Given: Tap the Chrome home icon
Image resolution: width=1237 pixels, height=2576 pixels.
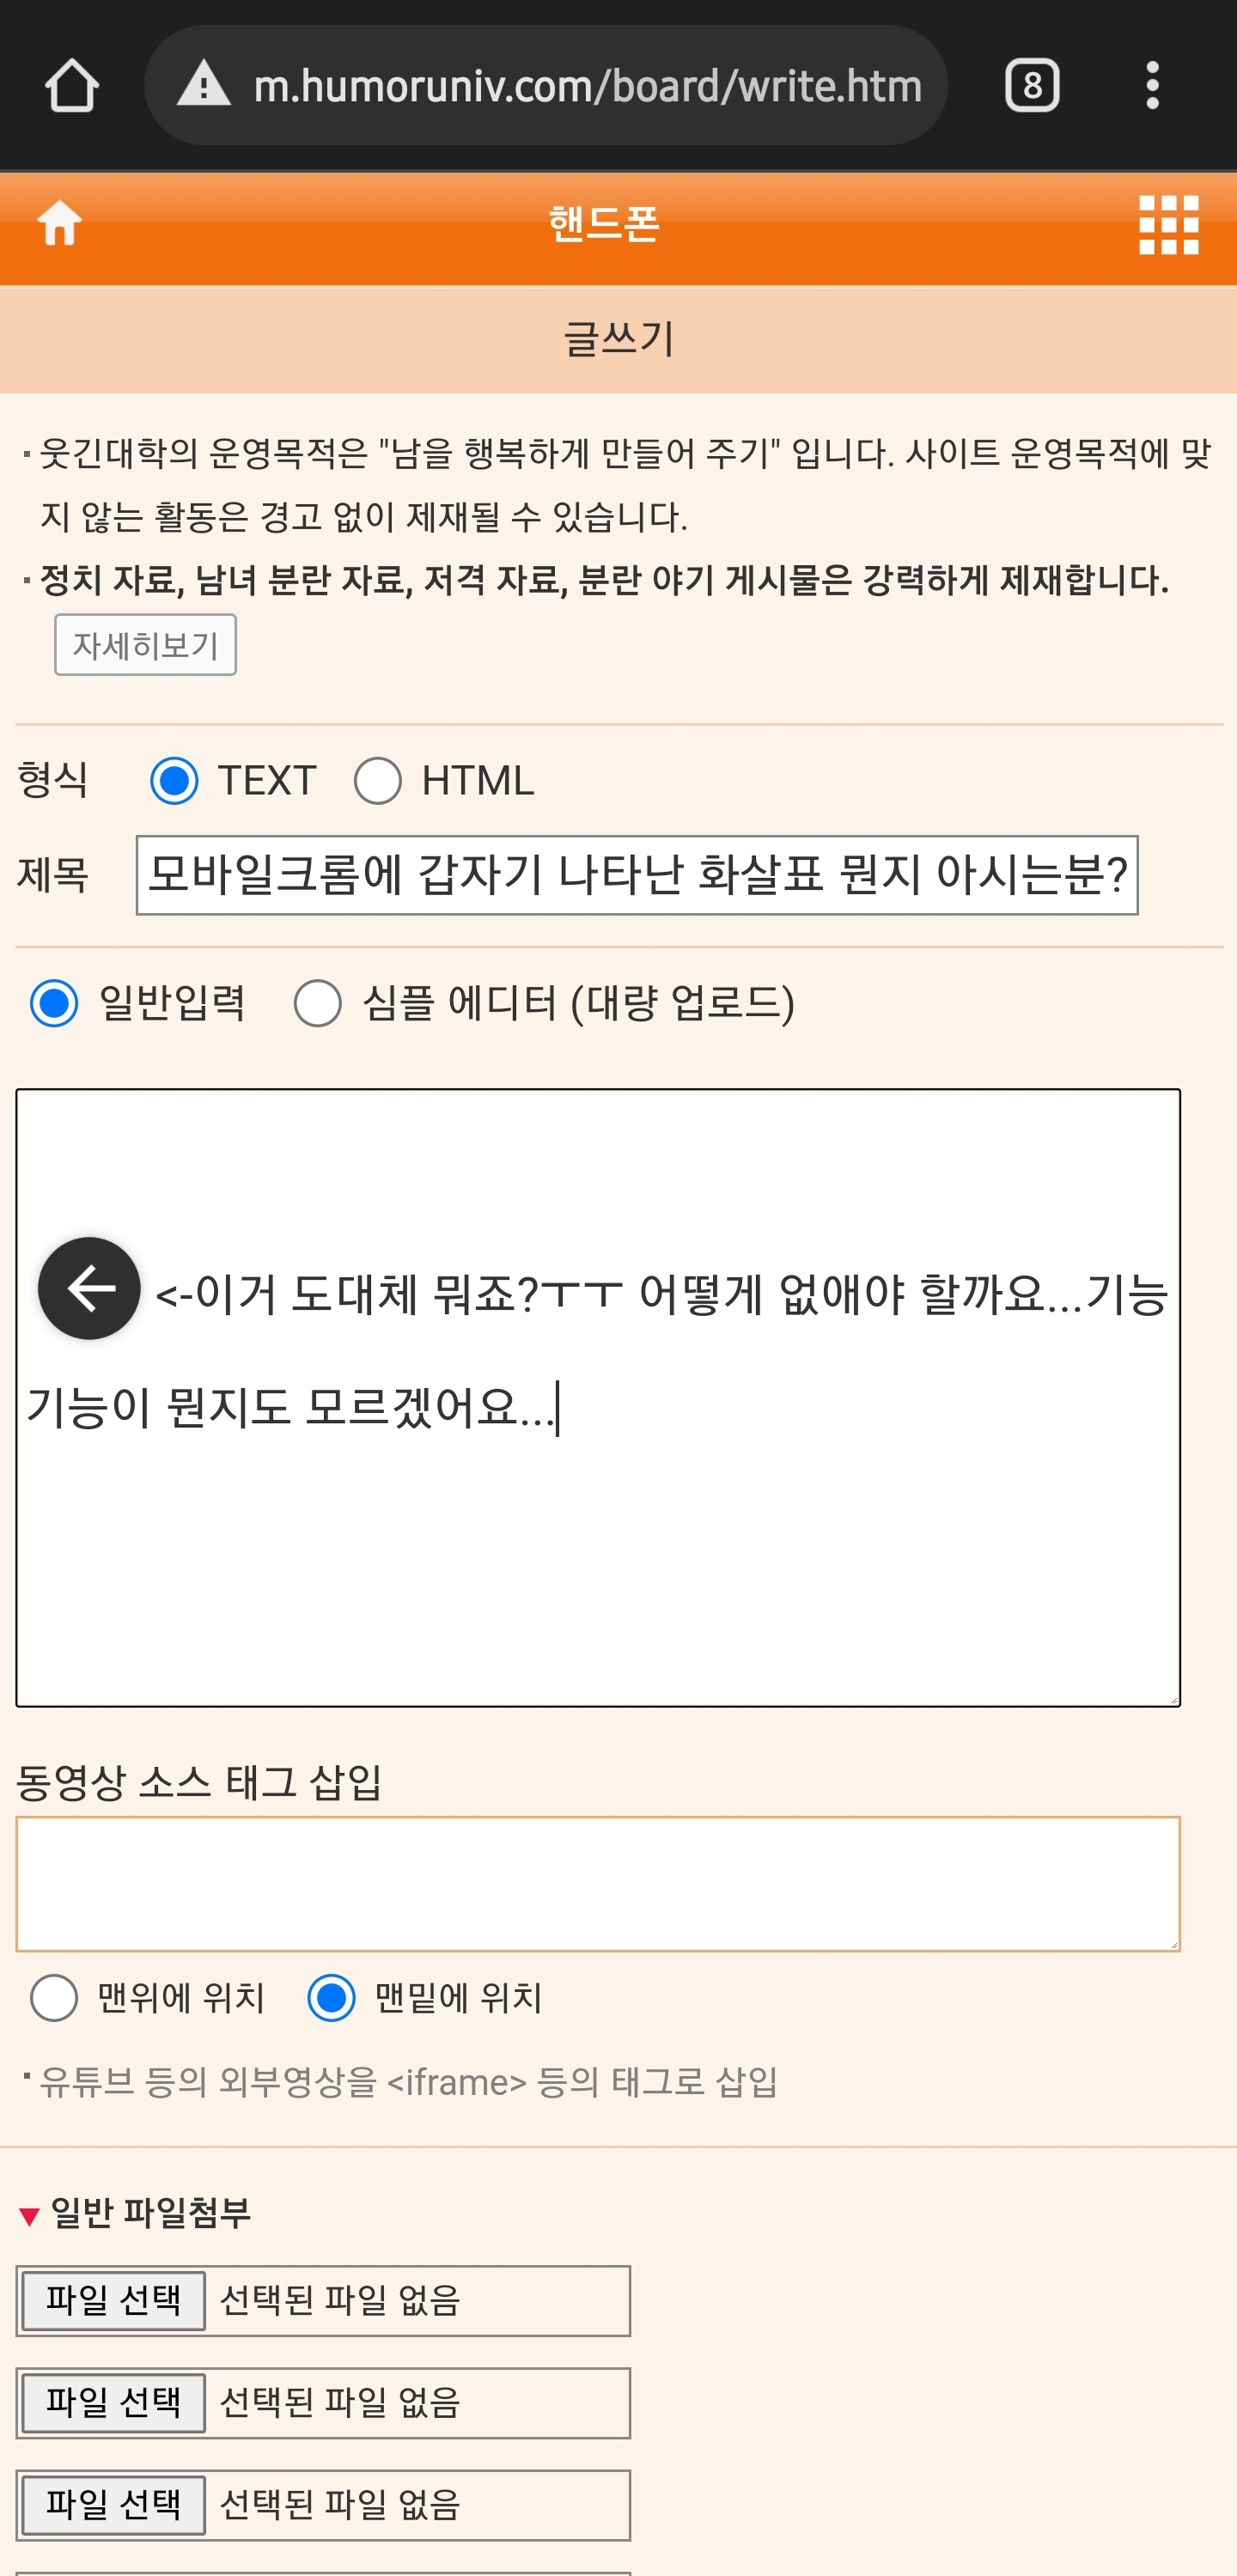Looking at the screenshot, I should point(72,86).
